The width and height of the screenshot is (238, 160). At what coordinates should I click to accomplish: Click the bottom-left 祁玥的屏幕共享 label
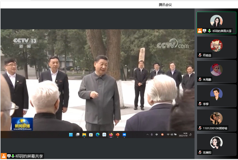(x=29, y=156)
